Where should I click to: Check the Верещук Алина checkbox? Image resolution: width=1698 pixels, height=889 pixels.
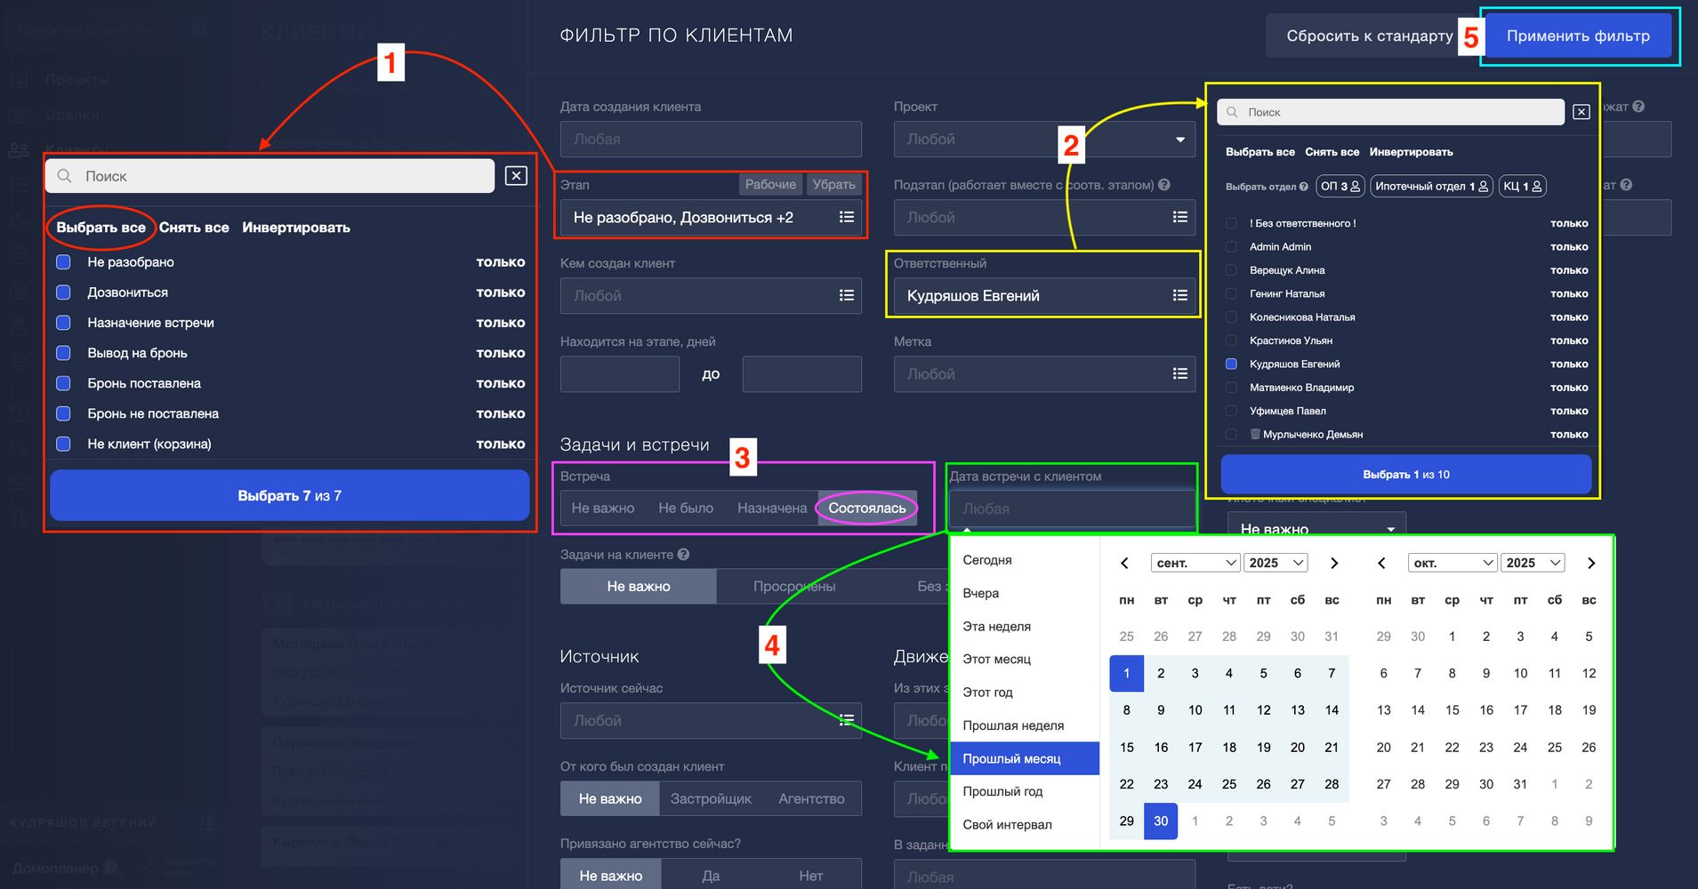pyautogui.click(x=1231, y=270)
